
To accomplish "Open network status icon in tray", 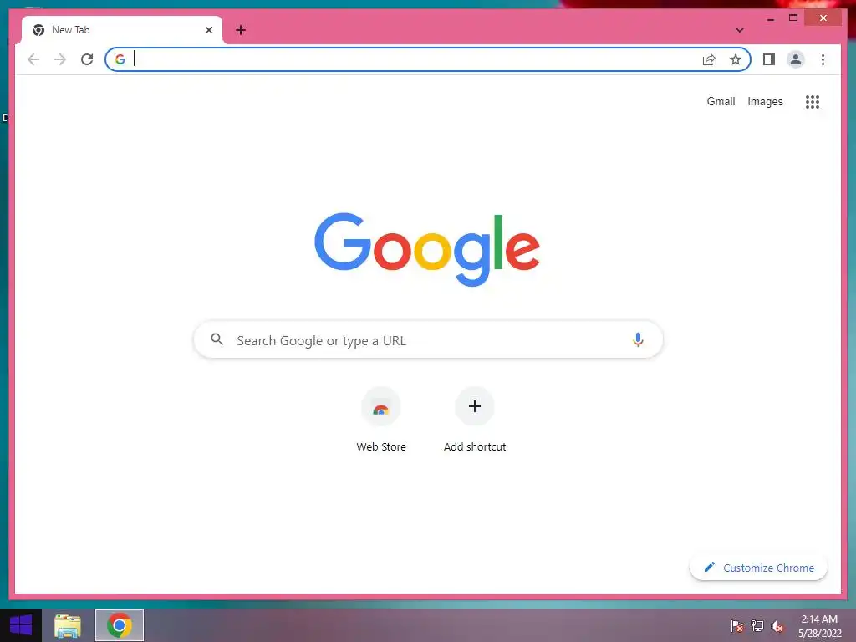I will [757, 626].
